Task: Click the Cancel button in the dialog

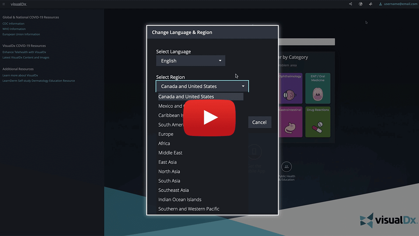Action: click(260, 122)
